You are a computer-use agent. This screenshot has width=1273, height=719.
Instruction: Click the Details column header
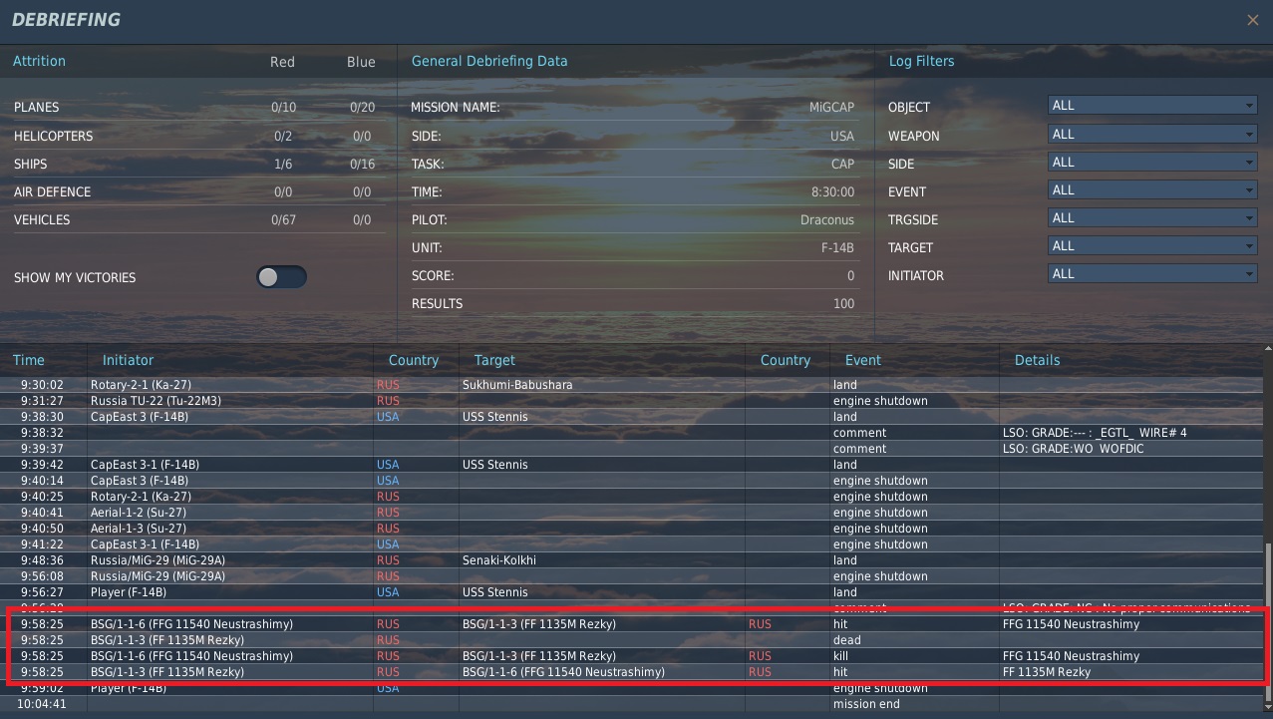coord(1037,360)
